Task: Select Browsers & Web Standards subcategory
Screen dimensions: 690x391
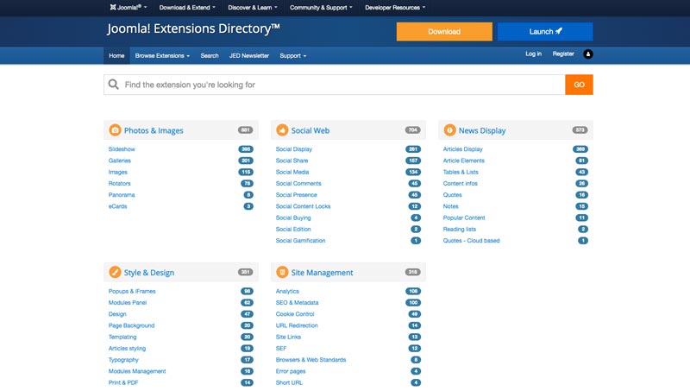Action: 310,360
